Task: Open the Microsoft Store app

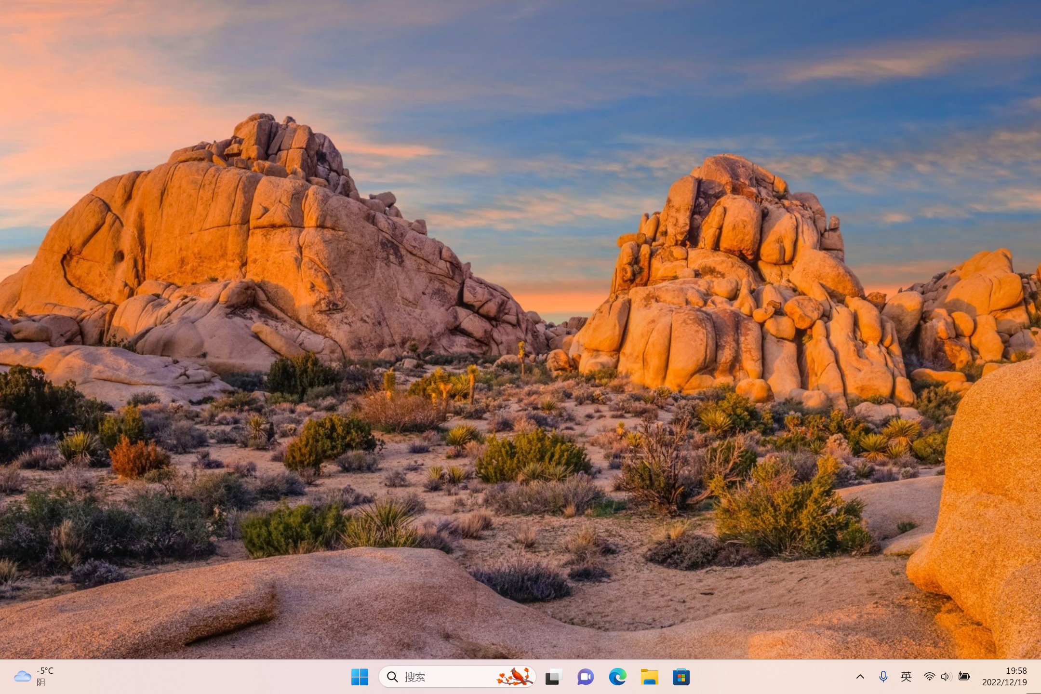Action: (x=681, y=677)
